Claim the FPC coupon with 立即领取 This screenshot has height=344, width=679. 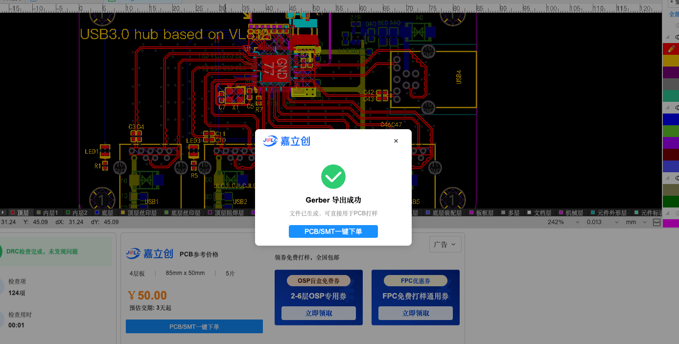coord(416,313)
